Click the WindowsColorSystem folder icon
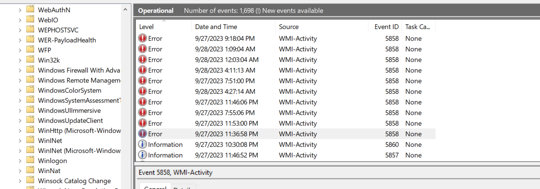This screenshot has height=189, width=540. click(30, 90)
